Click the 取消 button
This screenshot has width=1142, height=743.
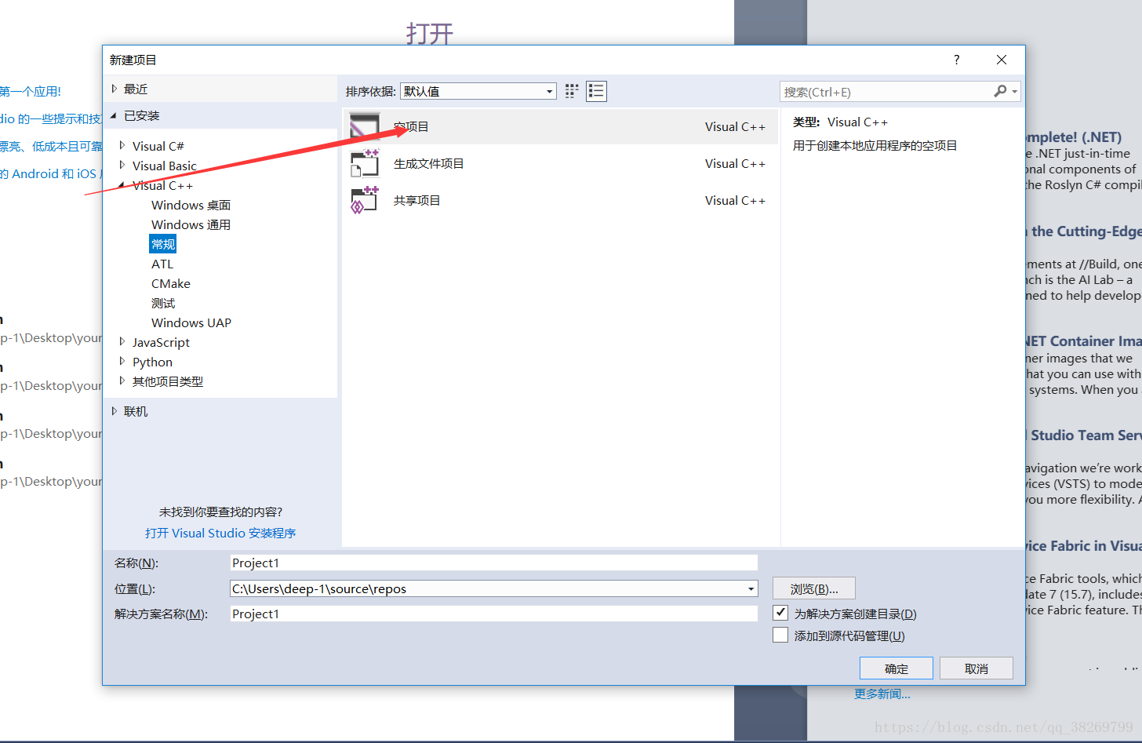point(977,668)
